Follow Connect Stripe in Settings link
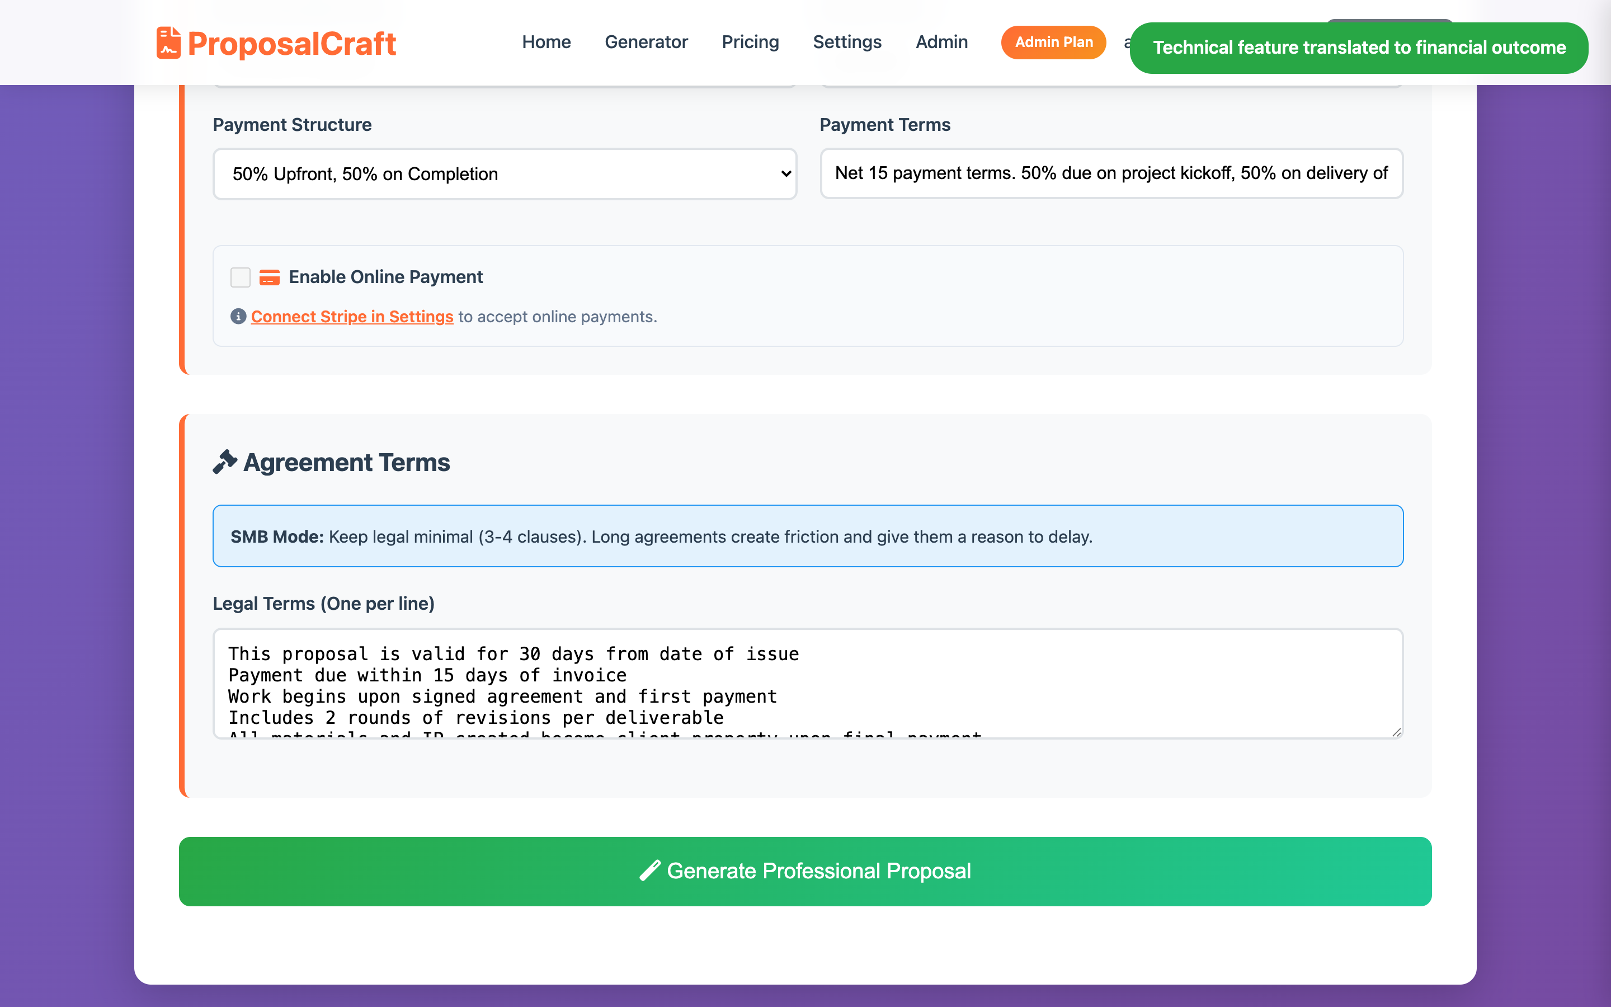This screenshot has width=1611, height=1007. pos(351,316)
